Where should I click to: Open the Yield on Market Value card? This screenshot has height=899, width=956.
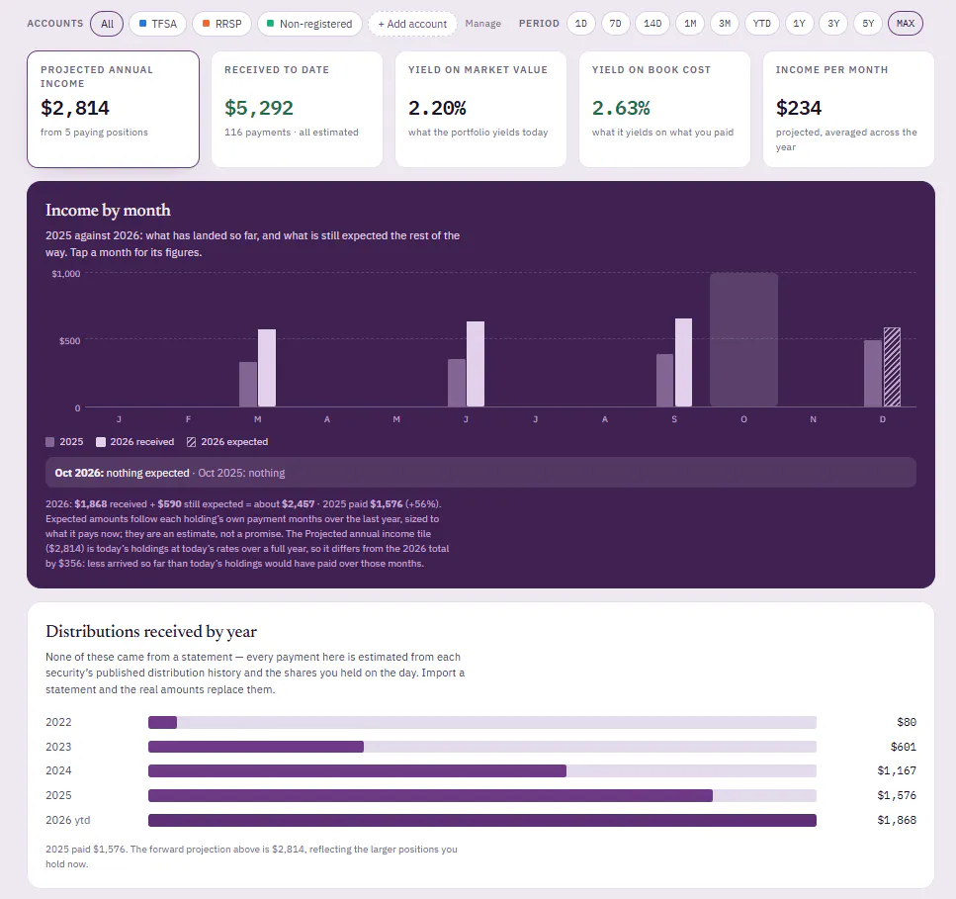[480, 109]
